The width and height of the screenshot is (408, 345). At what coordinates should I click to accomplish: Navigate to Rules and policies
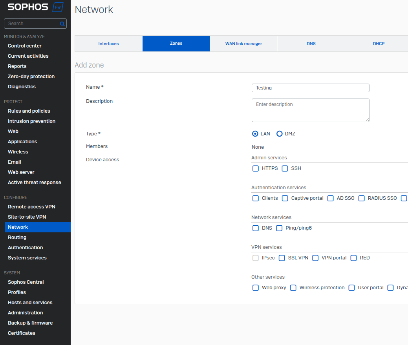click(29, 111)
